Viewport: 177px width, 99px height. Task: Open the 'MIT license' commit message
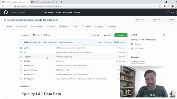[60, 61]
